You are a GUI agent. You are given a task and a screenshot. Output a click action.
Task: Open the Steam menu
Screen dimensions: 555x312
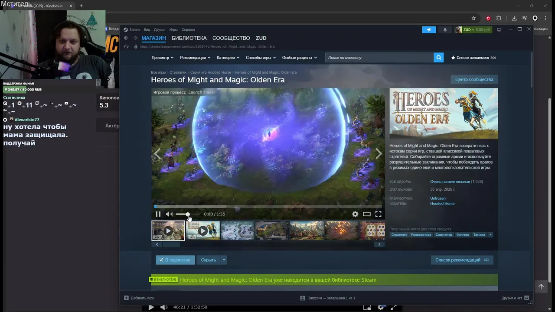(132, 29)
